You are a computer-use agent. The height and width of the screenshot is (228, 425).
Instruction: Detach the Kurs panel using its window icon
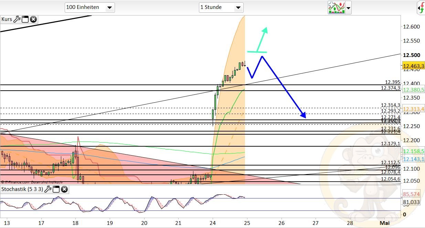pos(24,19)
